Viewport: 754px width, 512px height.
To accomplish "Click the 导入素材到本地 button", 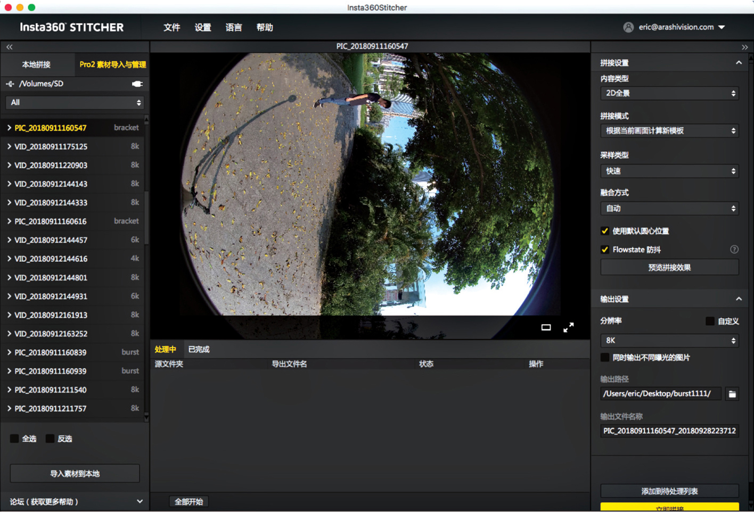I will [75, 473].
